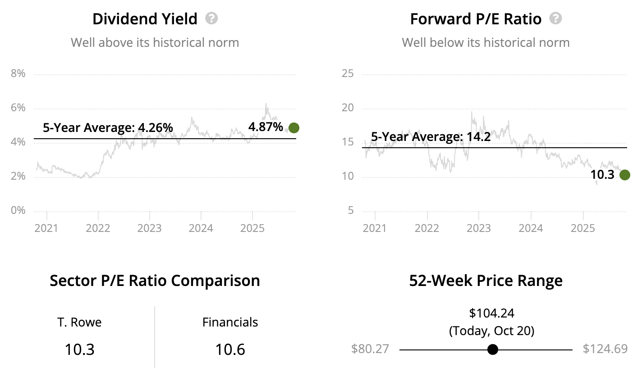Select the 4.87% current yield label
Image resolution: width=642 pixels, height=381 pixels.
(x=266, y=127)
